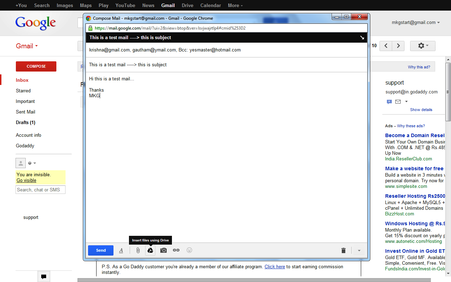
Task: Send the test mail
Action: 100,250
